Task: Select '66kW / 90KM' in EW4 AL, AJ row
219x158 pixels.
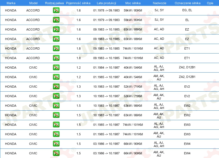Action: (133, 144)
